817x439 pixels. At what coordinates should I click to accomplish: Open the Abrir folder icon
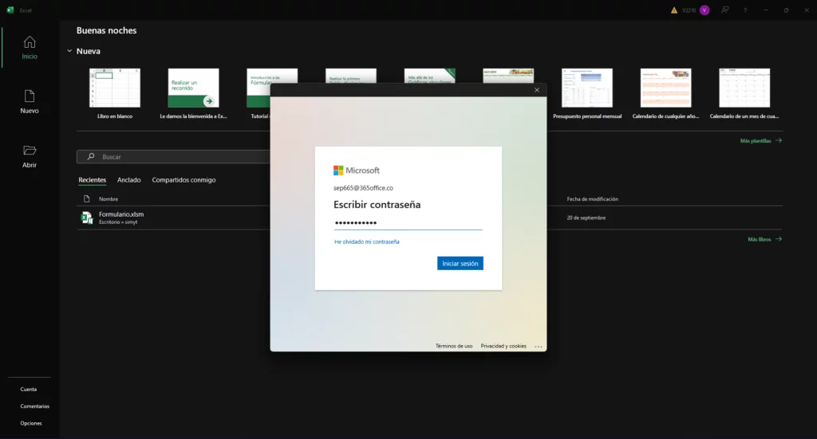[30, 151]
